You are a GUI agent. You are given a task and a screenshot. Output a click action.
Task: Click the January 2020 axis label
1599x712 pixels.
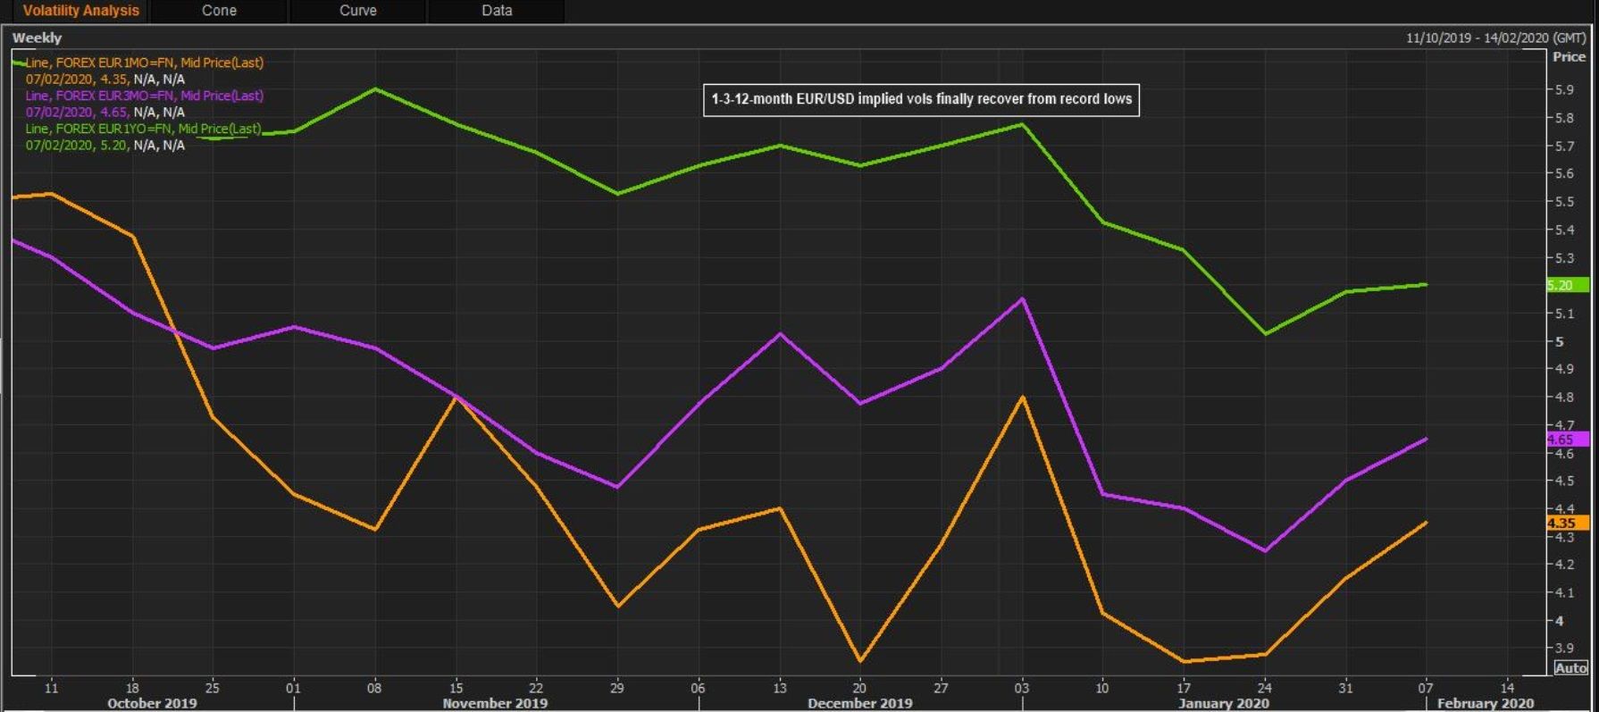point(1223,703)
